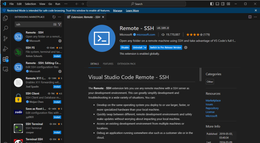Screen dimensions: 260x143
Task: Open the Run menu
Action: tap(58, 4)
